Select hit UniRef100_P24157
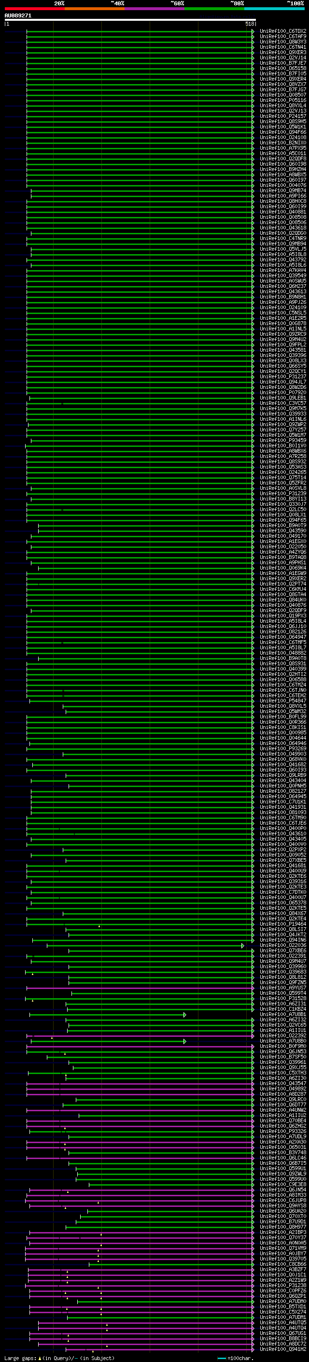Screen dimensions: 309x1362 click(283, 116)
